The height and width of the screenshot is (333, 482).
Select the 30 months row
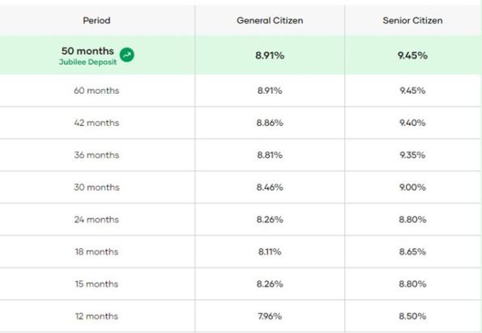(241, 187)
